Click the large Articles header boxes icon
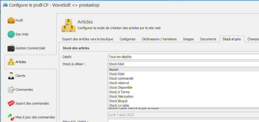 point(69,26)
